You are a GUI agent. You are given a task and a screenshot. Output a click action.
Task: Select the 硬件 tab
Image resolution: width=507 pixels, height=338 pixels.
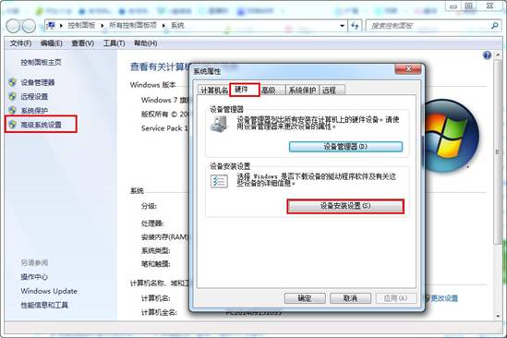pos(245,90)
